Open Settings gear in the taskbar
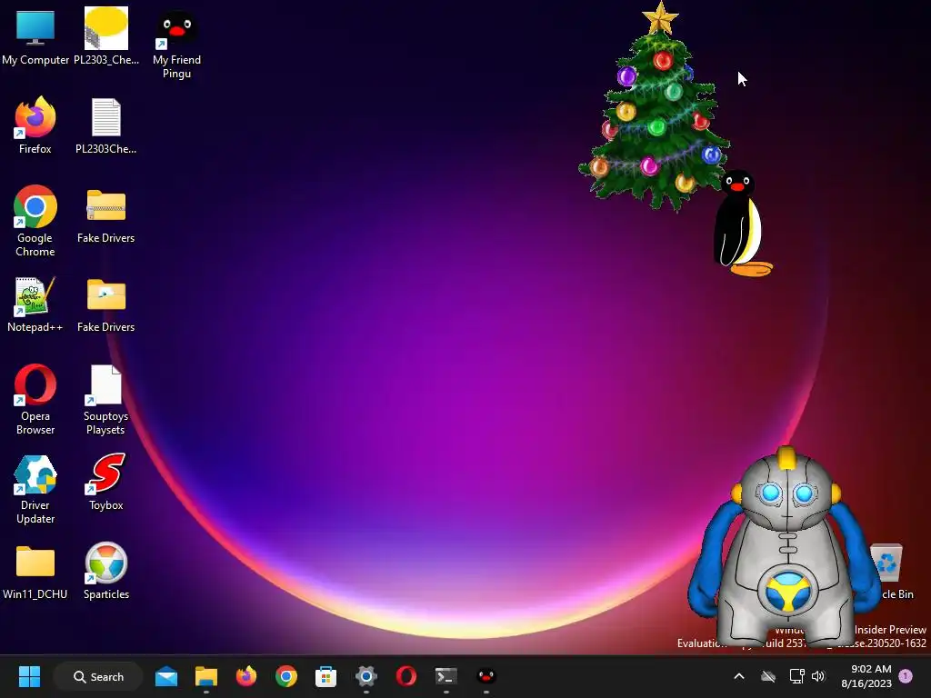 (366, 676)
